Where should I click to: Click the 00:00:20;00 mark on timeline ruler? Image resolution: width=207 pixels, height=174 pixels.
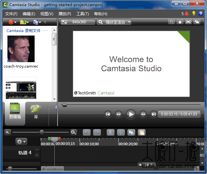pos(128,144)
